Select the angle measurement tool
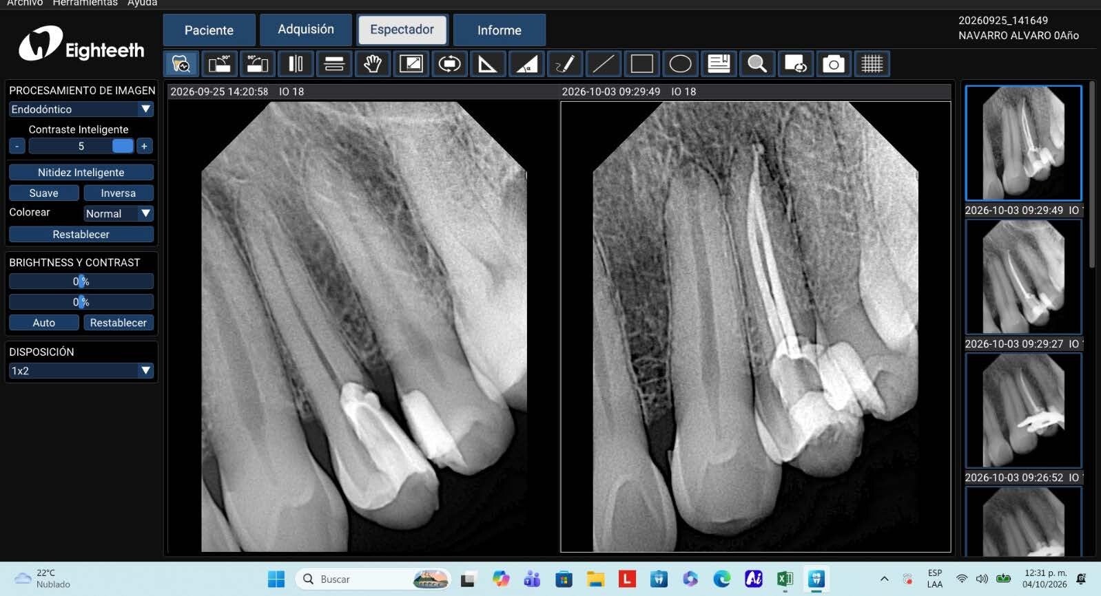The width and height of the screenshot is (1101, 596). tap(526, 64)
